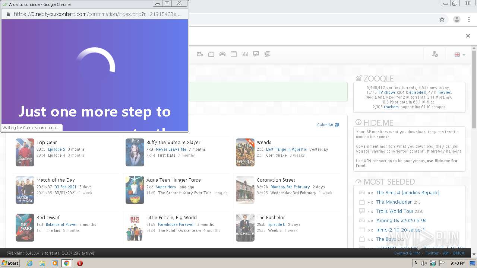Open DMCA footer link
This screenshot has height=268, width=477.
(459, 253)
